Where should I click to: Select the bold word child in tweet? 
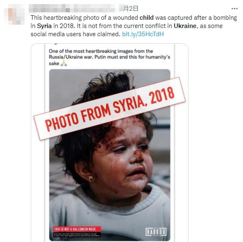(x=147, y=18)
